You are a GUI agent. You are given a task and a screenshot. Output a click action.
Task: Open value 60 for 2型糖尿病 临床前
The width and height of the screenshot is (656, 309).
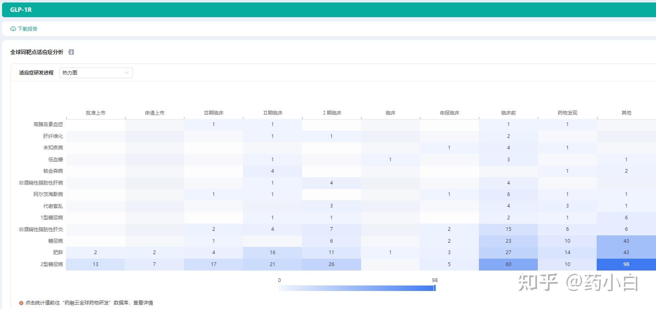tap(508, 264)
